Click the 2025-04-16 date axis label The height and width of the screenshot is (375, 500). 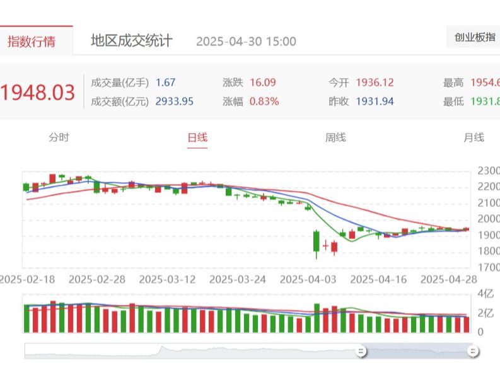(378, 279)
